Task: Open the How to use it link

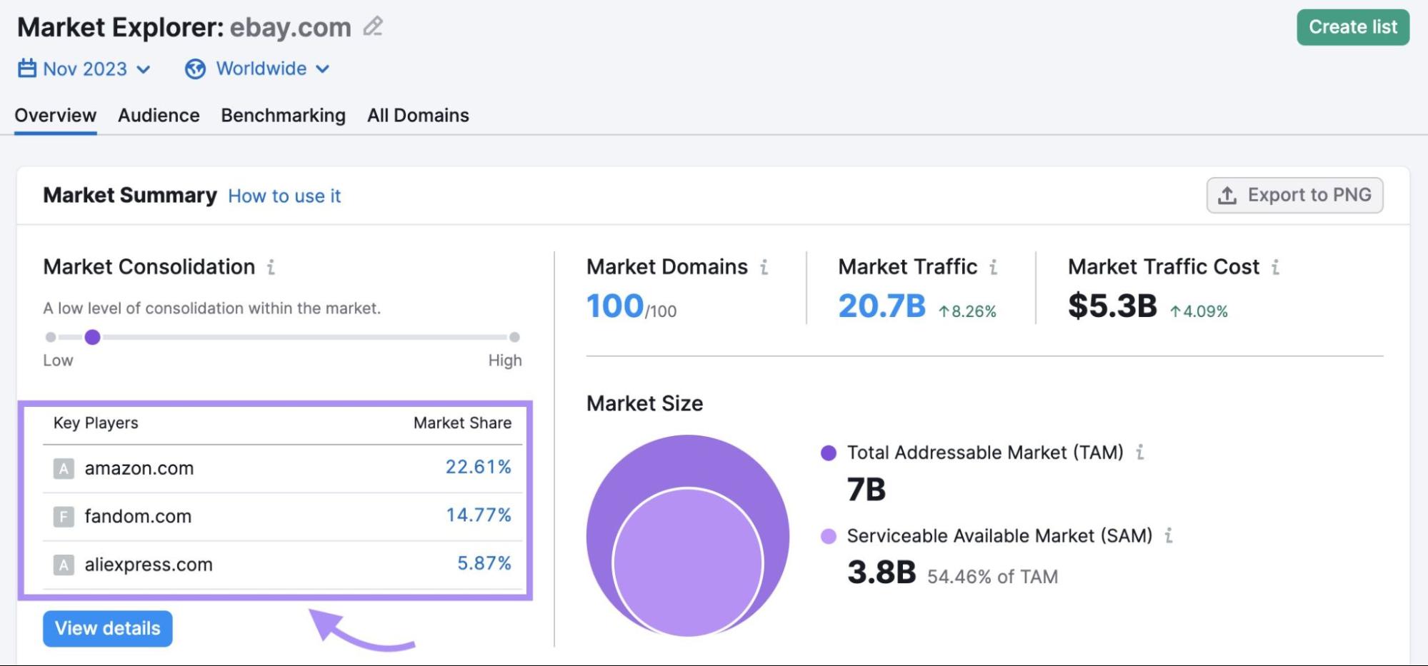Action: 284,196
